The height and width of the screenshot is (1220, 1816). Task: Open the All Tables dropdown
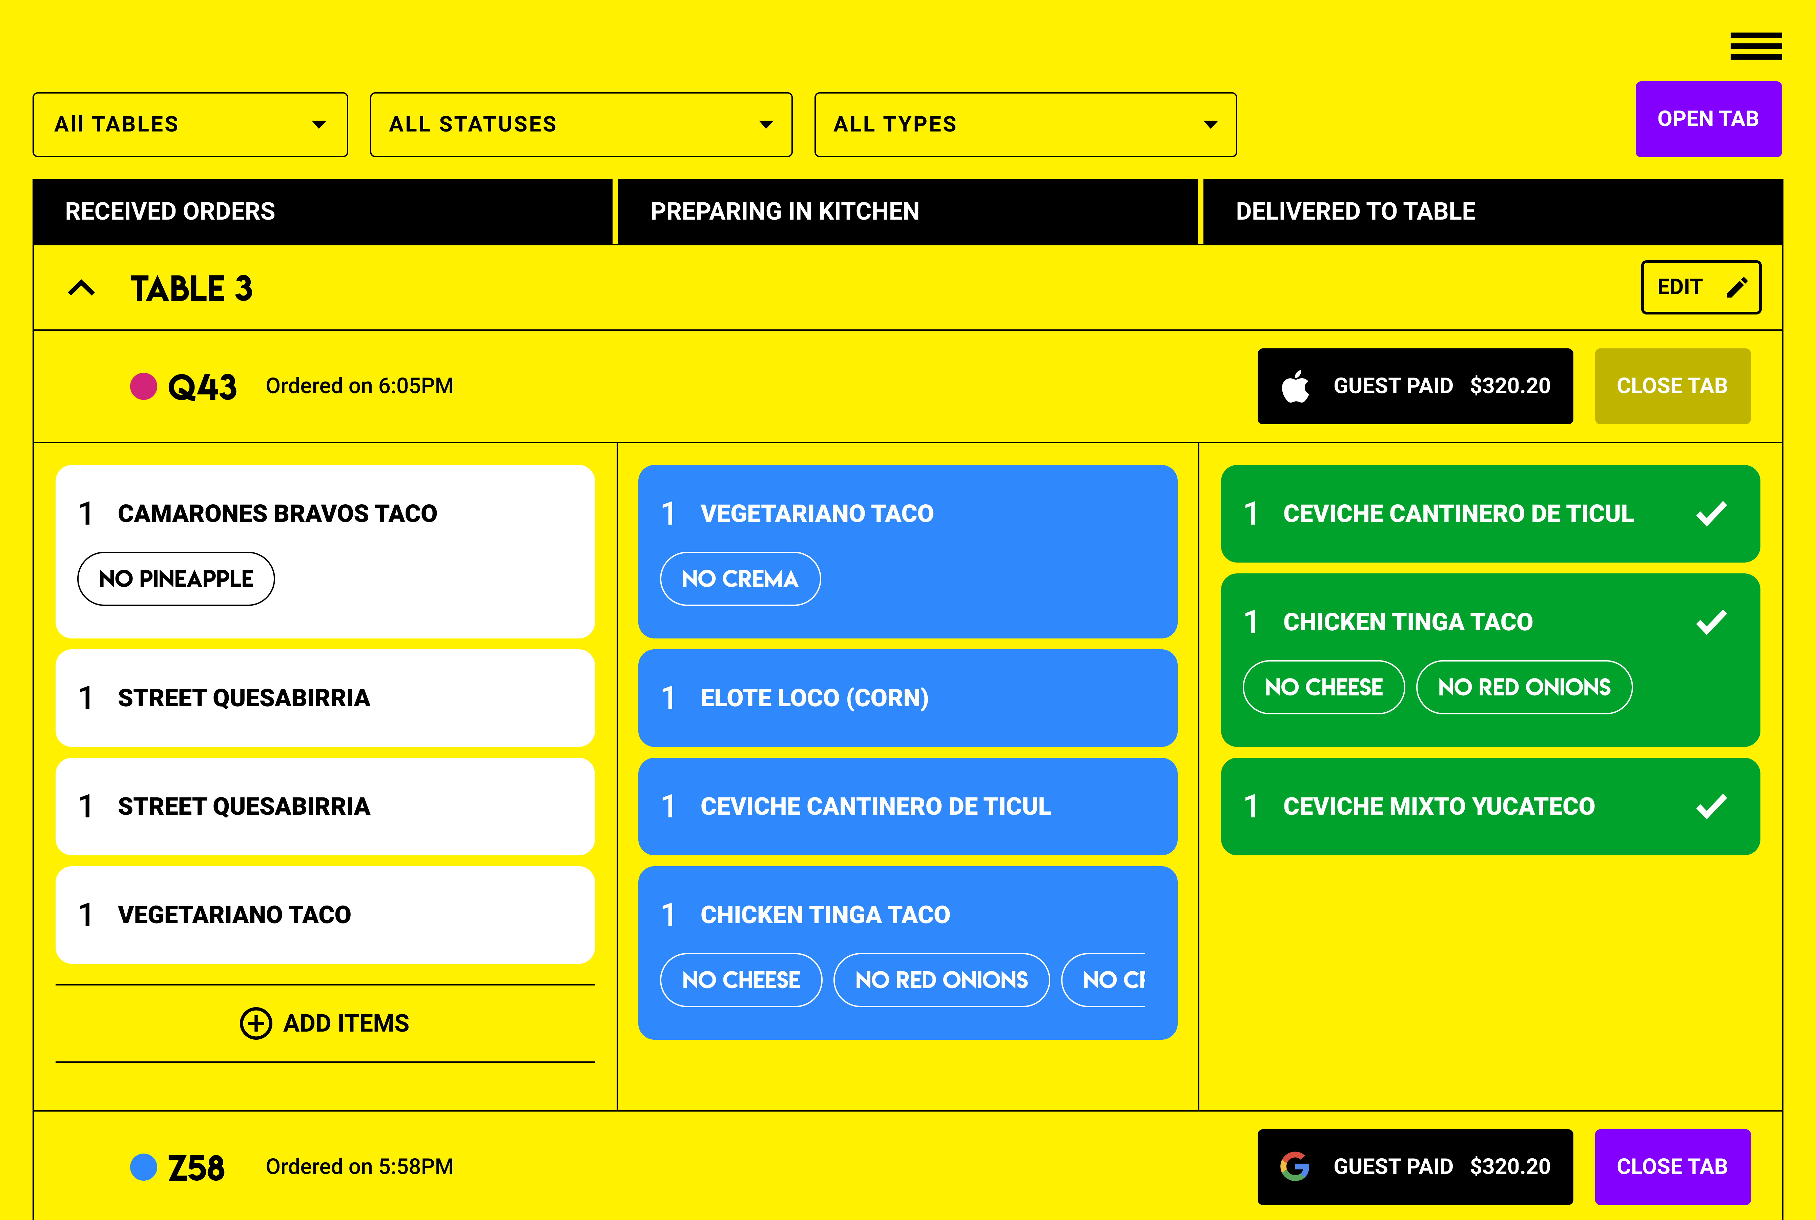tap(190, 124)
